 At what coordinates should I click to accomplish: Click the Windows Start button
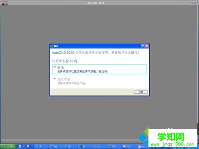point(8,146)
